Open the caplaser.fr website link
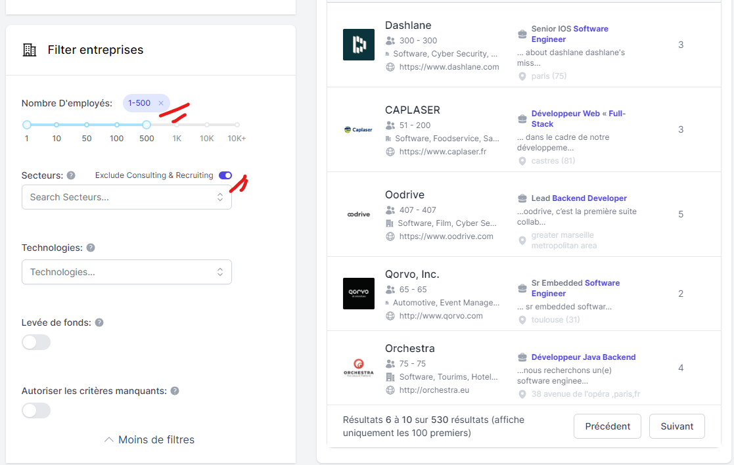This screenshot has height=465, width=734. 442,152
